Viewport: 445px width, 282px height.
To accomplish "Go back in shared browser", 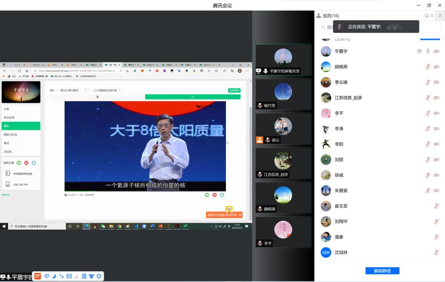I will click(4, 71).
